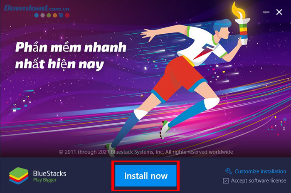291x193 pixels.
Task: Click the grey dot under Download.com.vn
Action: (43, 15)
